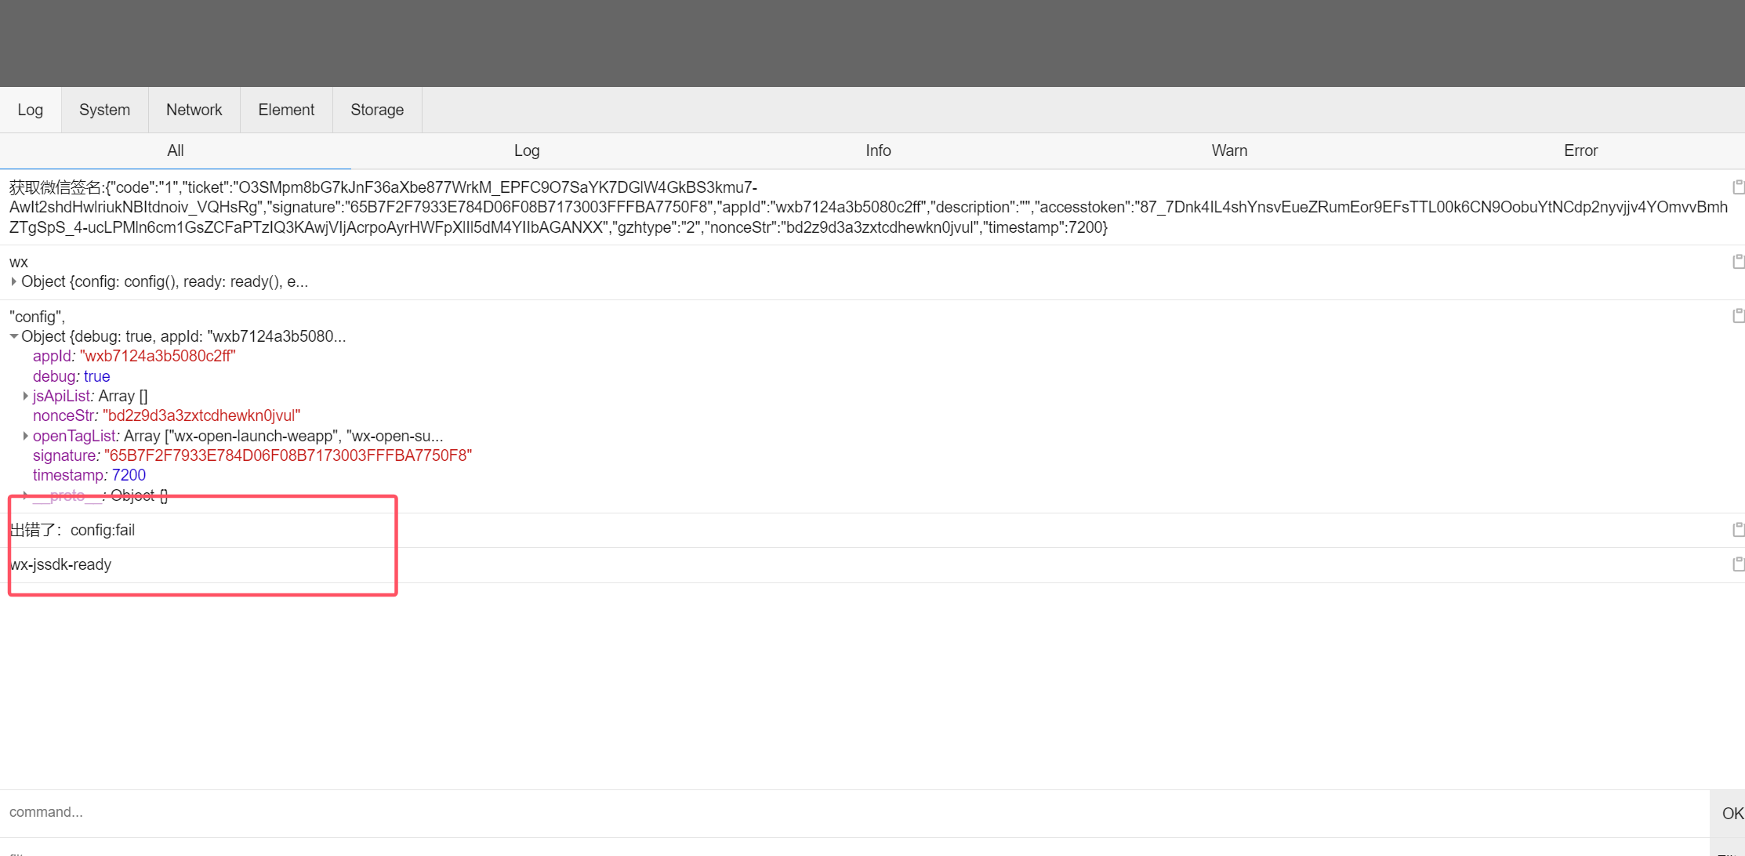
Task: Expand the wx Object entry
Action: tap(14, 281)
